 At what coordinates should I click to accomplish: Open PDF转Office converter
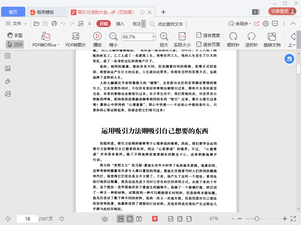point(46,40)
